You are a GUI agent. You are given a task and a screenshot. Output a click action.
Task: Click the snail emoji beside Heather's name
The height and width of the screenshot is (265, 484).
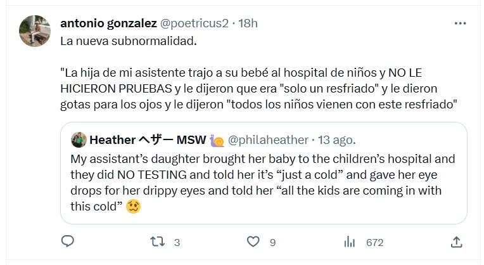(217, 139)
